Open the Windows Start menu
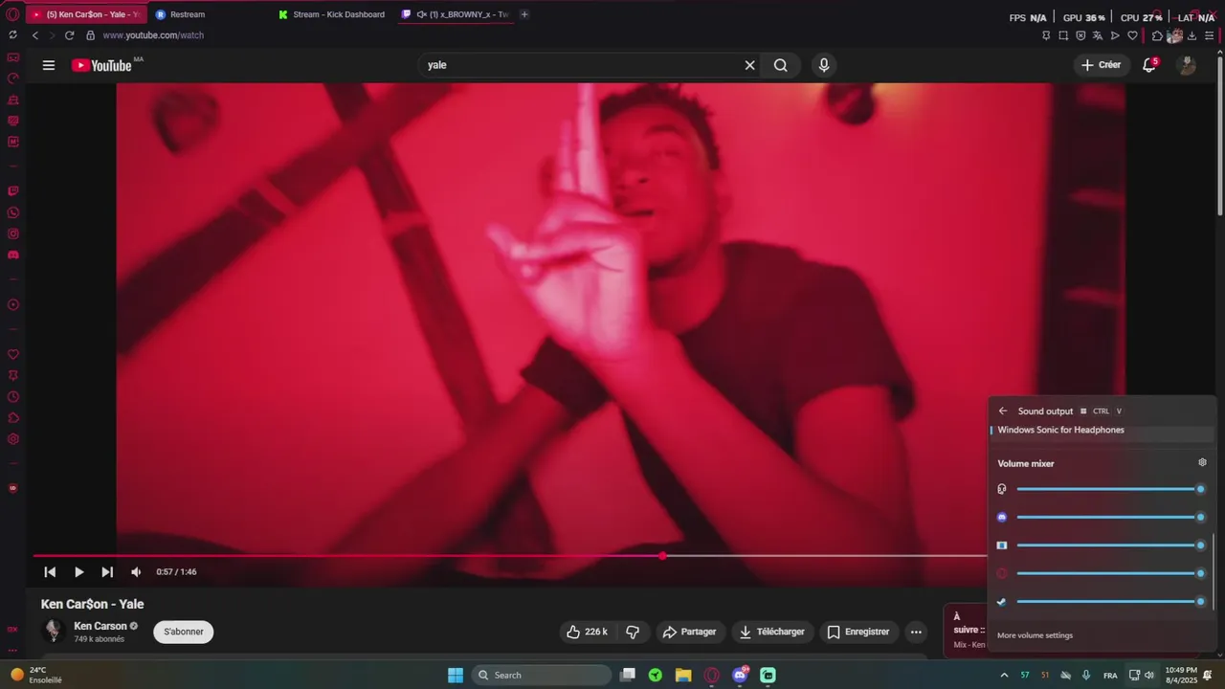Image resolution: width=1225 pixels, height=689 pixels. coord(456,675)
